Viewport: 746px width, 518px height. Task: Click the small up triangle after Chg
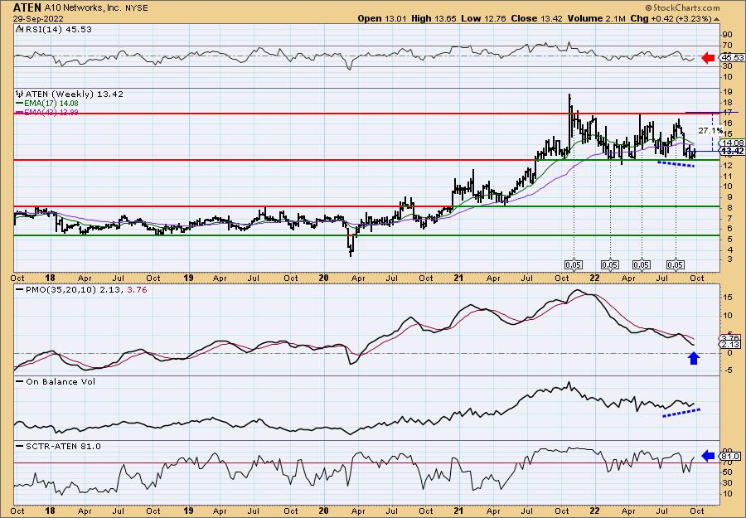point(716,19)
